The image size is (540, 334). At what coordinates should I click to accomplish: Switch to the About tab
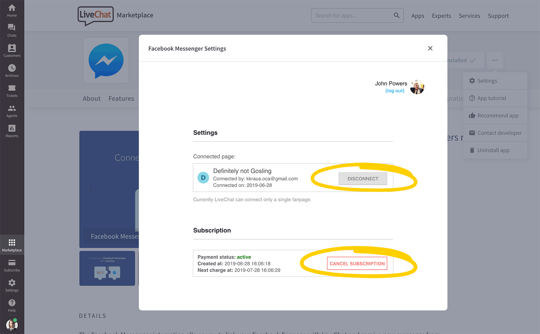pos(92,99)
